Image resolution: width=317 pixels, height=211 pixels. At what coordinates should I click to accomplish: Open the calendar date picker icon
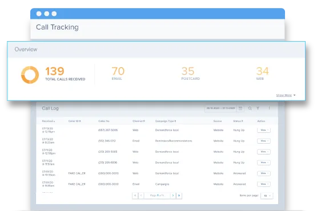pyautogui.click(x=240, y=108)
